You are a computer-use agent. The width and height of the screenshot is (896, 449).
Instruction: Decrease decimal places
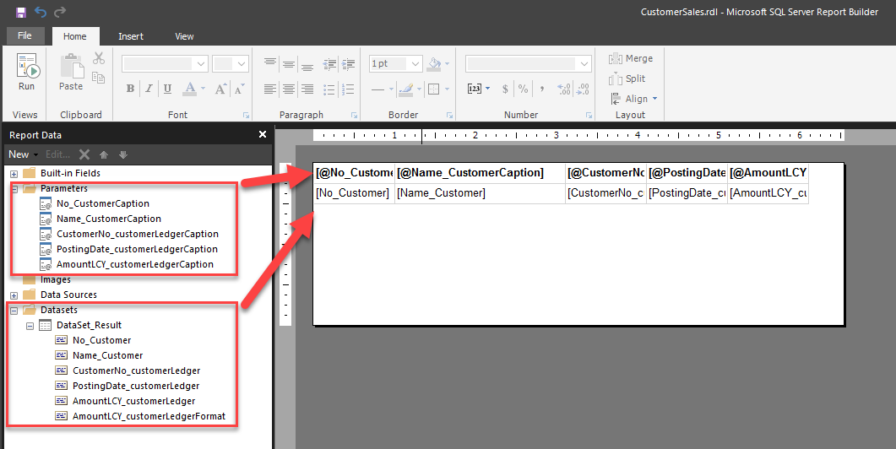pyautogui.click(x=583, y=89)
